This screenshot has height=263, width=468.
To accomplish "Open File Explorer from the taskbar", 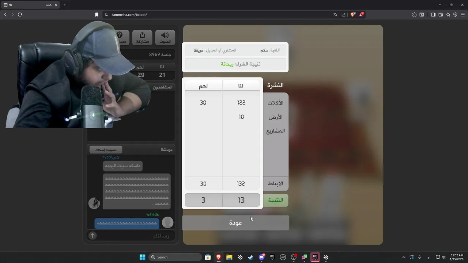I will coord(229,257).
